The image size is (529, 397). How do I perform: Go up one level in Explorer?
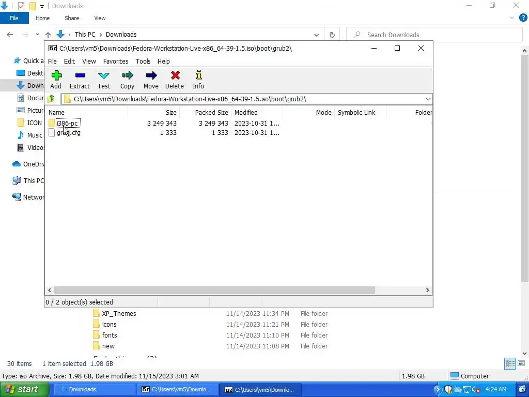click(48, 35)
